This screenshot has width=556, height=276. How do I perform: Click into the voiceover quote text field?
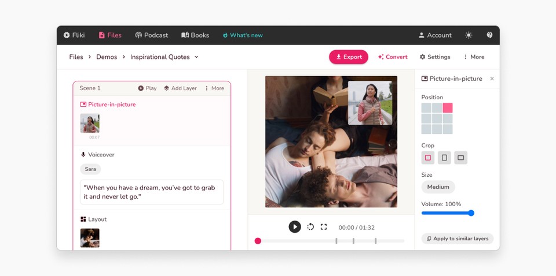pos(152,192)
